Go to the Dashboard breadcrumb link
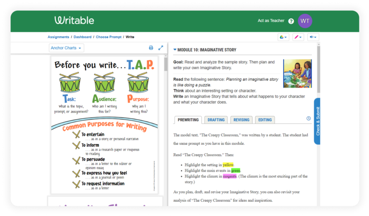 [x=83, y=37]
